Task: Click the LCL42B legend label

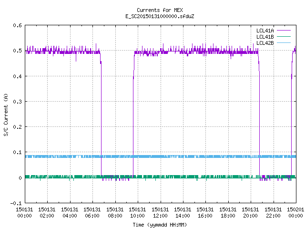Action: coord(265,43)
